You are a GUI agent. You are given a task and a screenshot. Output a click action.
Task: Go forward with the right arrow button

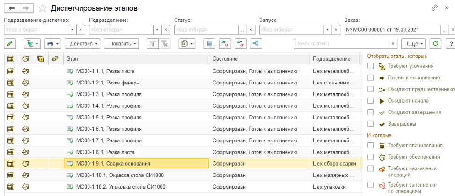pos(26,8)
